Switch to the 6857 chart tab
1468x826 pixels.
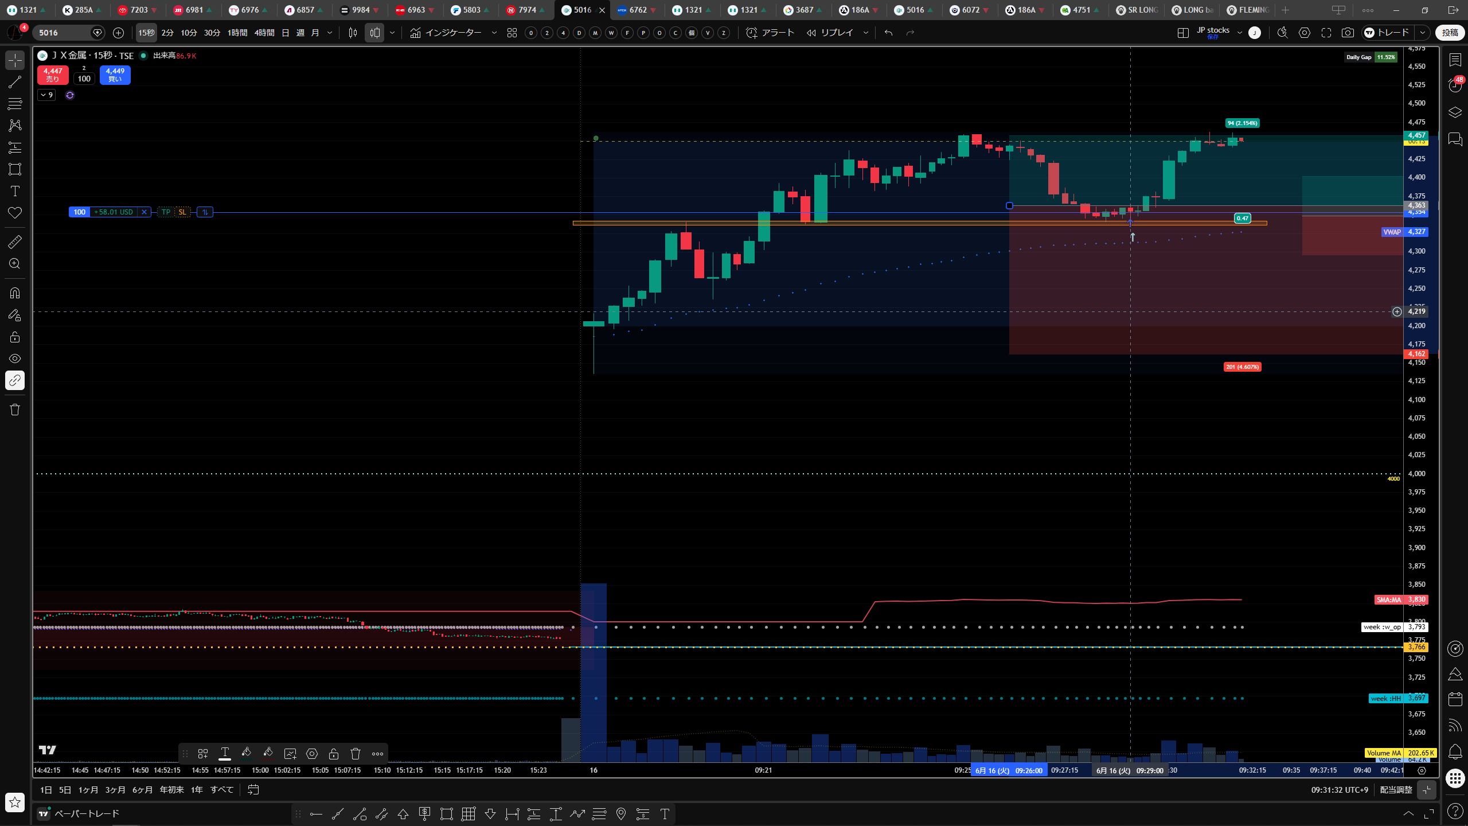pos(304,10)
